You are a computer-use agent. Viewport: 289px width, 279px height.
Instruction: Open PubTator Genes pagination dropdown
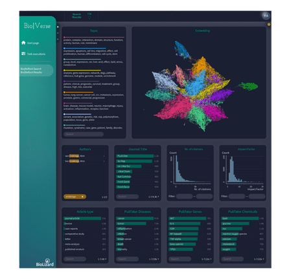207,259
